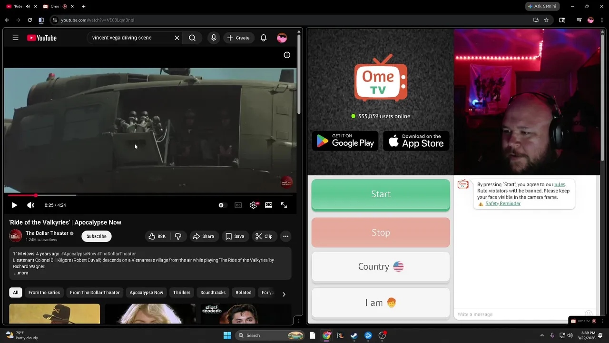
Task: Open the Safety Reminder link
Action: [x=503, y=203]
